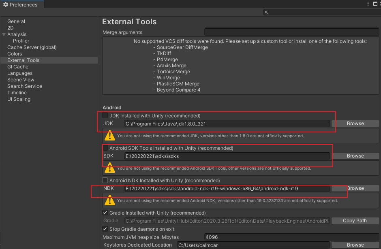Maximize the Preferences window
The width and height of the screenshot is (381, 249).
(375, 4)
